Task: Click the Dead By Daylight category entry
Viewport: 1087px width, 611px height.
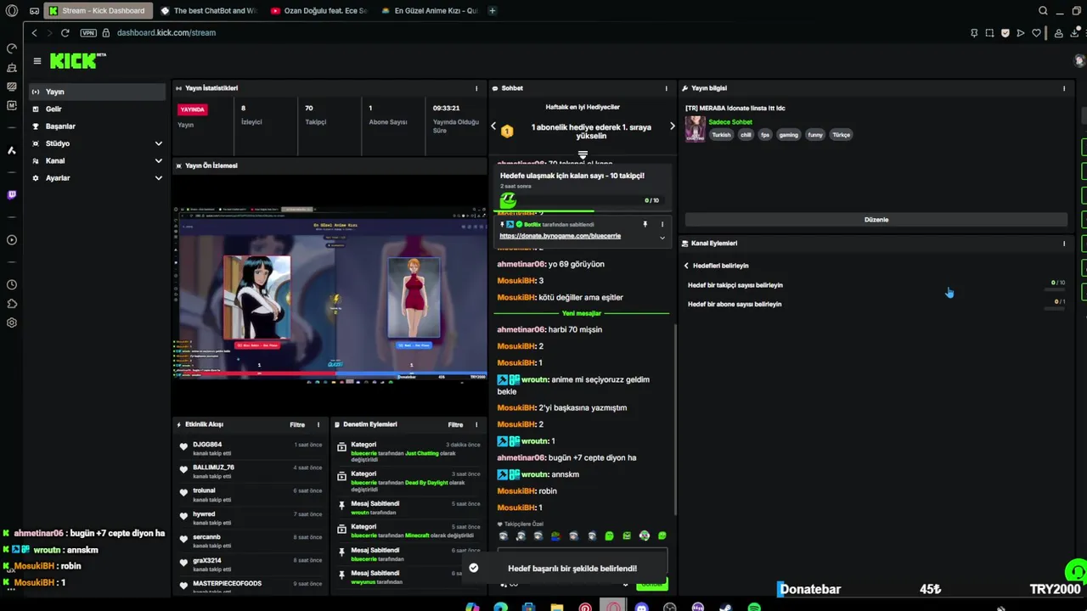Action: tap(409, 480)
